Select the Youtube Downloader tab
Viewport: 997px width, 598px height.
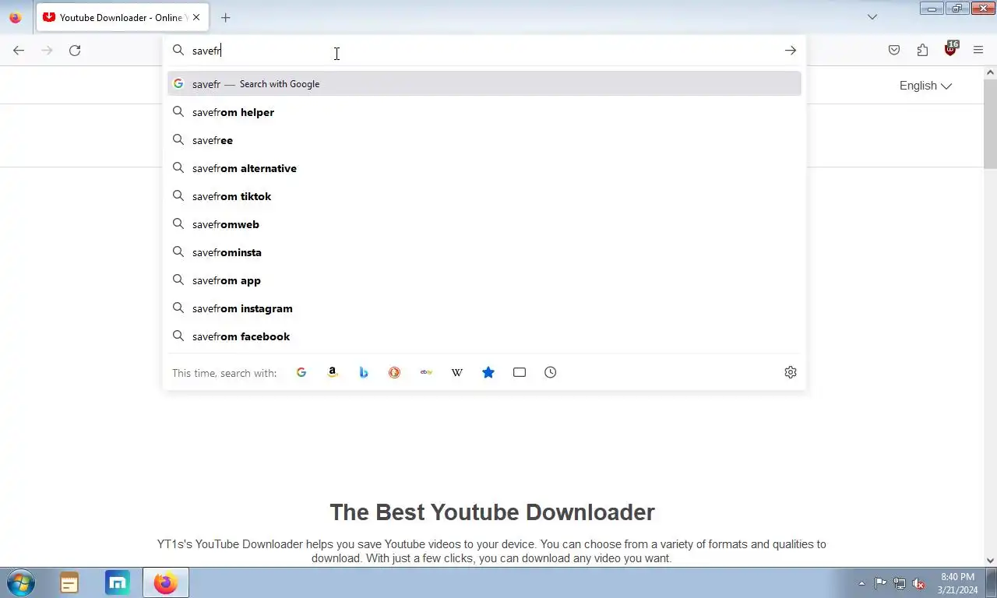(122, 17)
